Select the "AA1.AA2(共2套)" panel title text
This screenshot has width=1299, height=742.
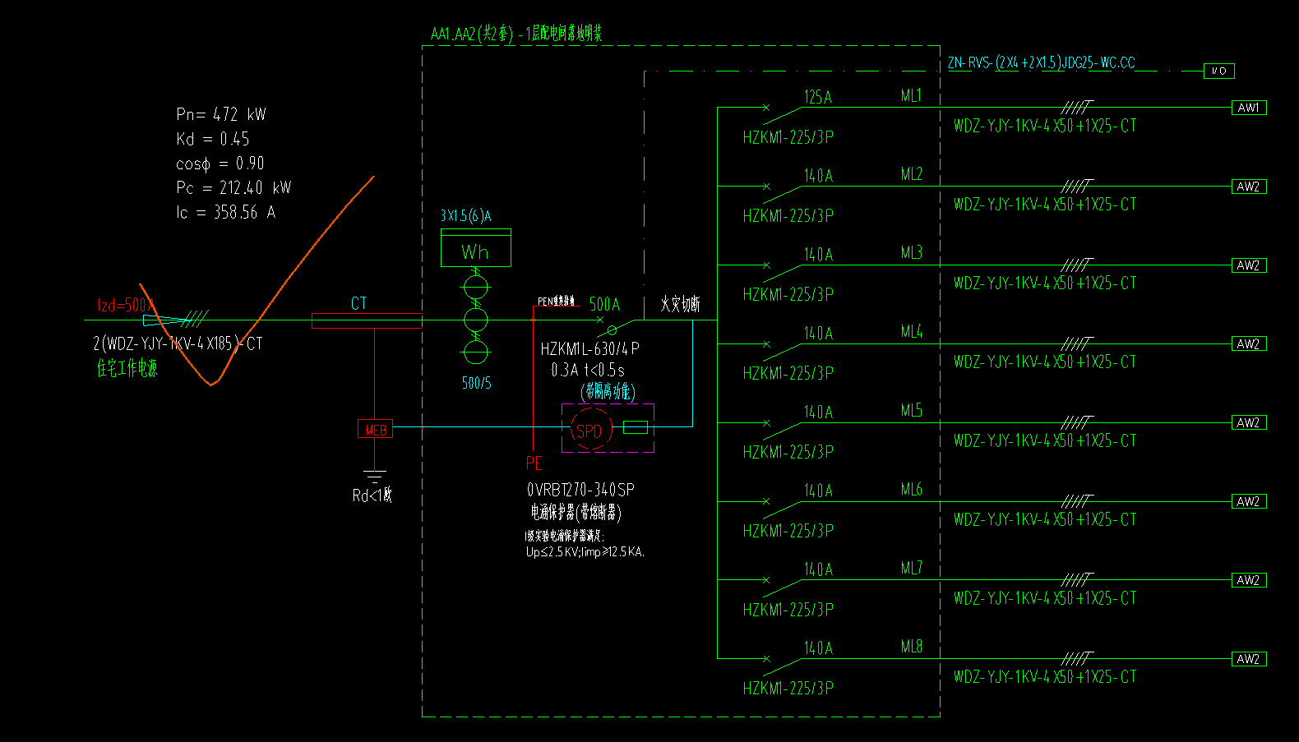pos(472,34)
